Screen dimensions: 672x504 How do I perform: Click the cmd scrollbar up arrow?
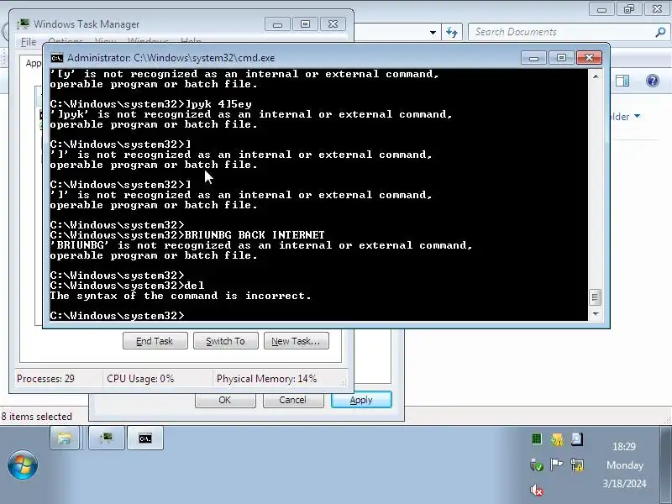(595, 76)
